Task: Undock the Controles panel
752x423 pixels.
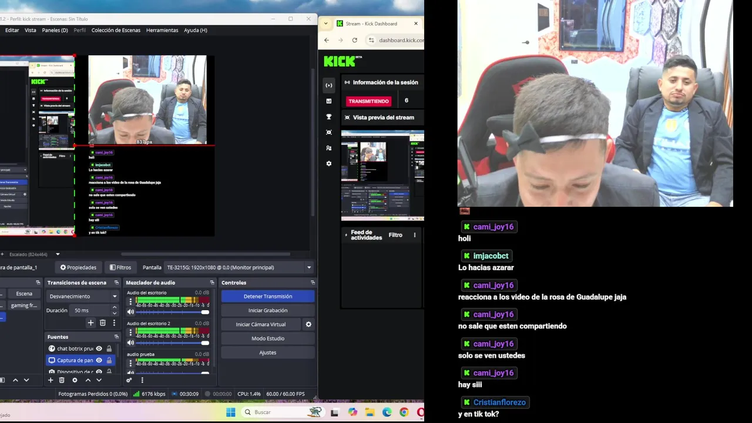Action: tap(313, 283)
